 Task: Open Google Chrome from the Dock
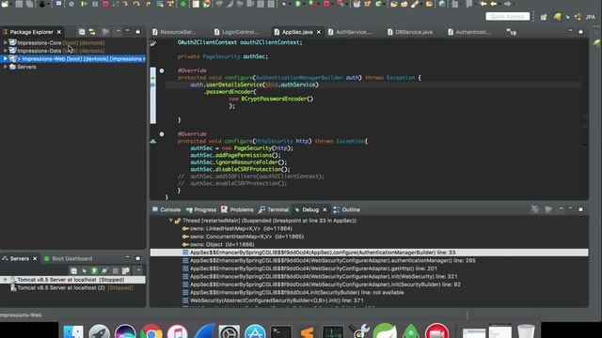pos(151,332)
